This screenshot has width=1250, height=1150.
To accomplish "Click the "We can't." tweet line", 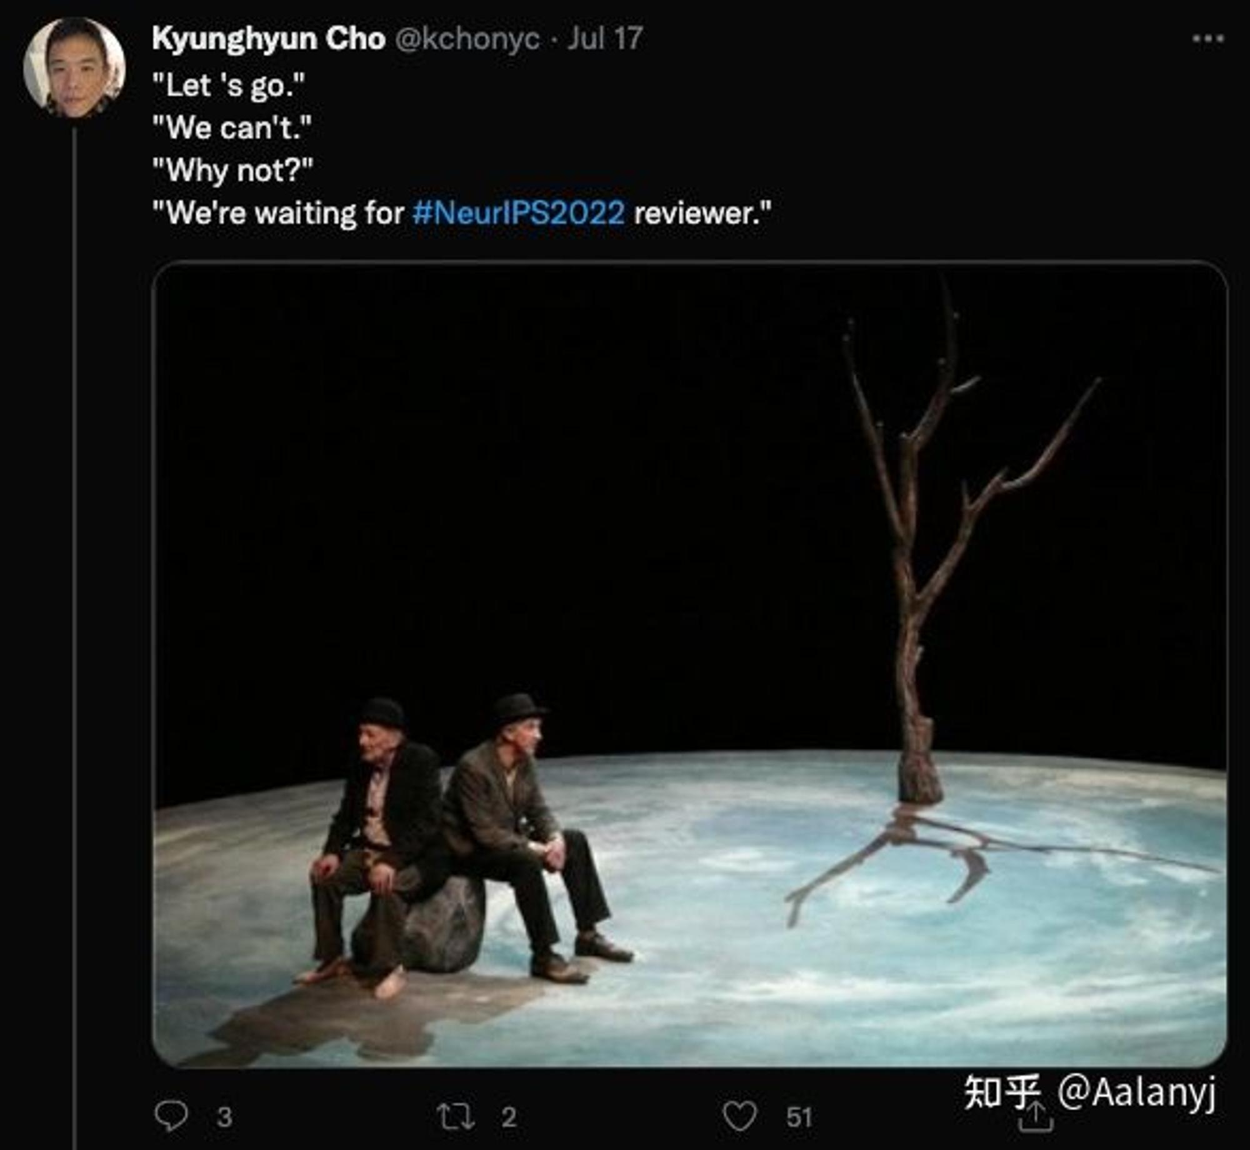I will tap(232, 128).
